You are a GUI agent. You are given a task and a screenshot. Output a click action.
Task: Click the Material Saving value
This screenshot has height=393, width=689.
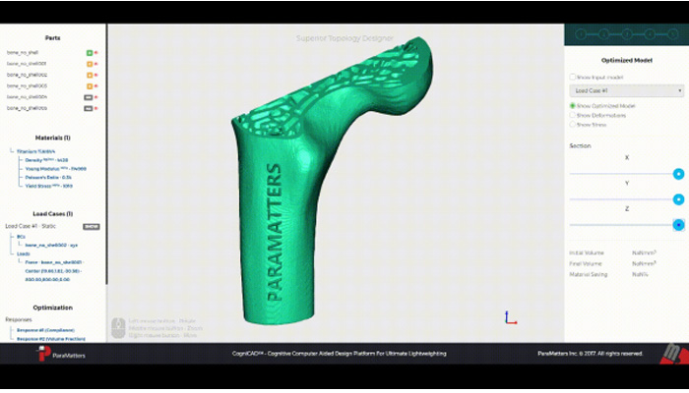[640, 274]
